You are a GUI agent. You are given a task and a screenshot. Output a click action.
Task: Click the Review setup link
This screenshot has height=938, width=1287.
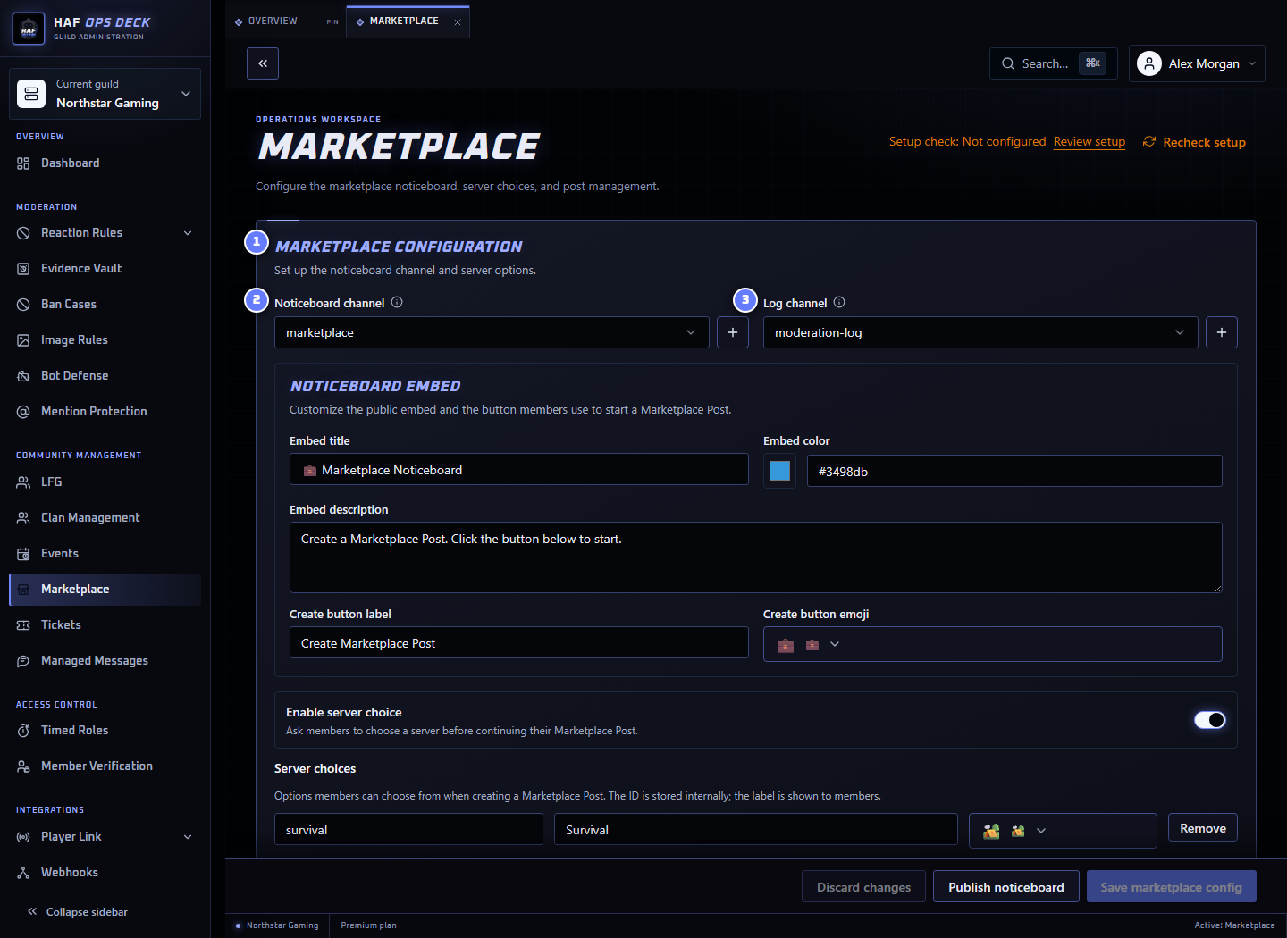(1089, 142)
